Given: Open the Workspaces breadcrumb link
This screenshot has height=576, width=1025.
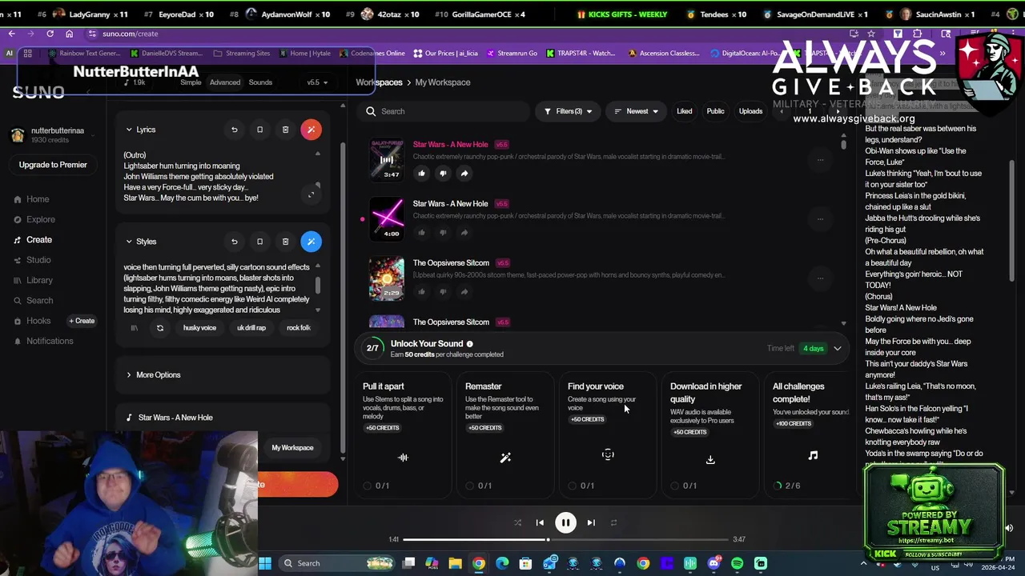Looking at the screenshot, I should (x=379, y=82).
